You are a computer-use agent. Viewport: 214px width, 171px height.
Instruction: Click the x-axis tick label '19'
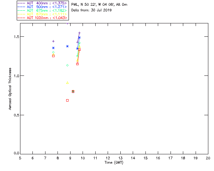coord(196,158)
